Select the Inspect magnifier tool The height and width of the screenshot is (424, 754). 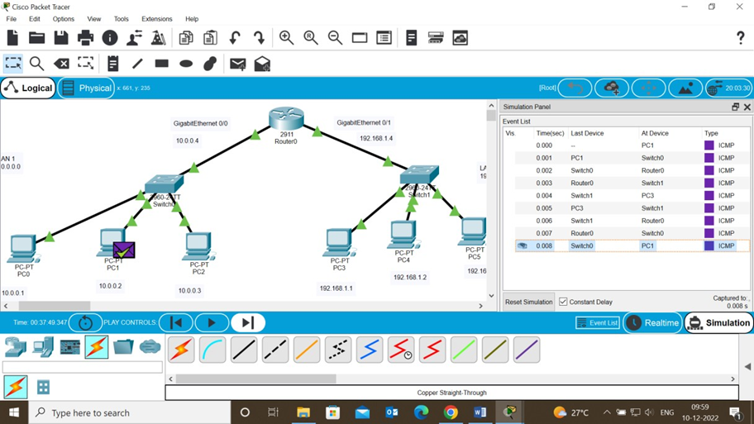(x=37, y=64)
